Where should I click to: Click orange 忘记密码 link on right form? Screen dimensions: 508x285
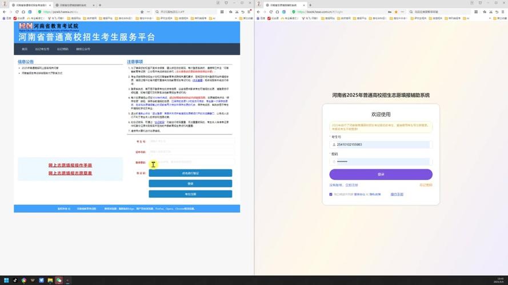(426, 185)
